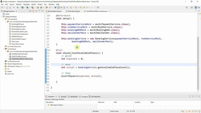The width and height of the screenshot is (201, 113).
Task: Select PaymentService.java in Package Explorer
Action: (x=19, y=39)
